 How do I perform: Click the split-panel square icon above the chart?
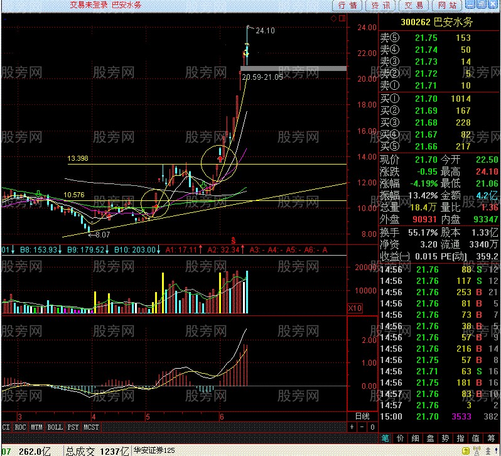pos(342,18)
